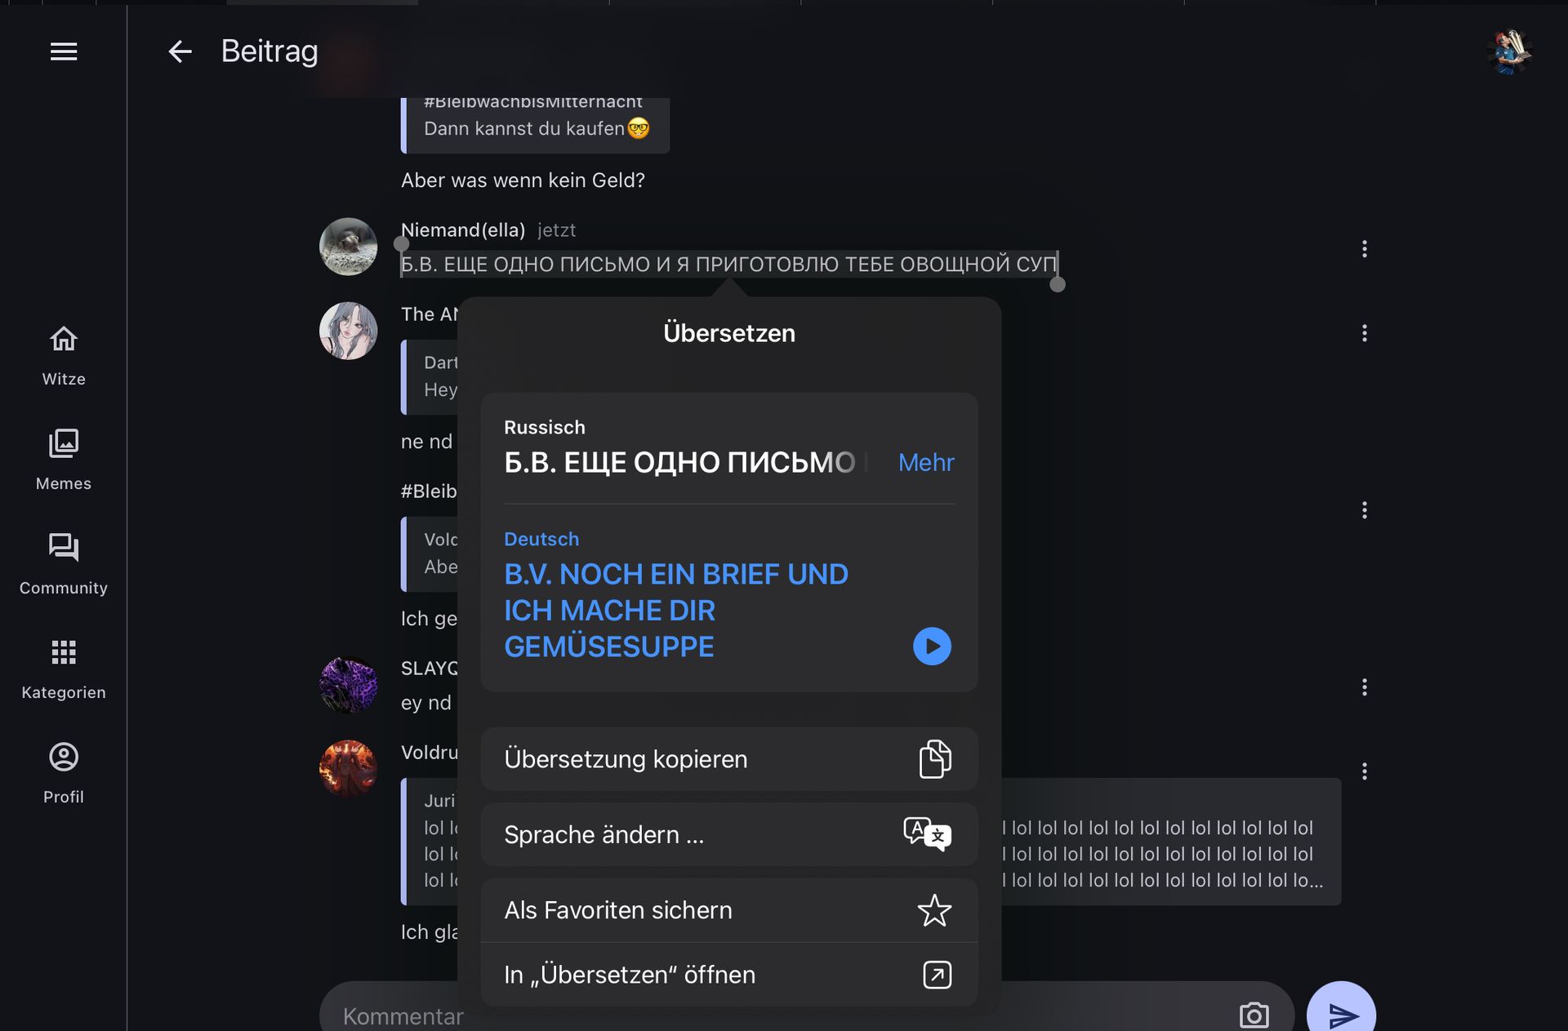
Task: Choose Sprache ändern … option
Action: 729,834
